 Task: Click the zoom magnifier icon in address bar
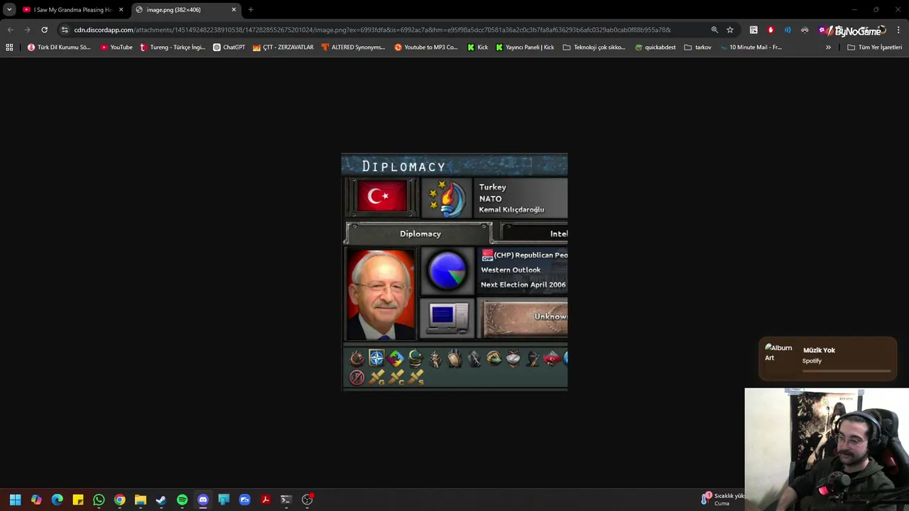pos(714,30)
